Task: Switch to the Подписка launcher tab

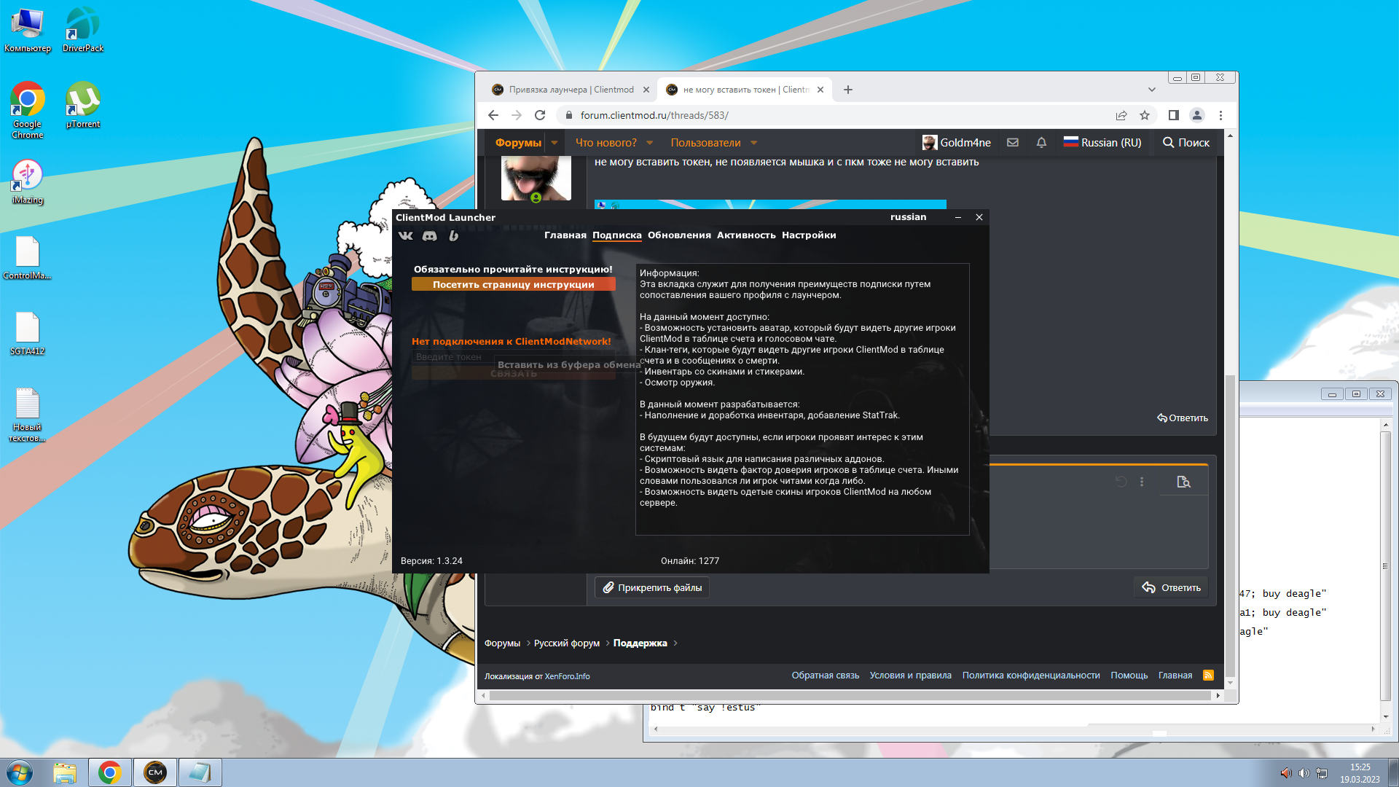Action: point(616,235)
